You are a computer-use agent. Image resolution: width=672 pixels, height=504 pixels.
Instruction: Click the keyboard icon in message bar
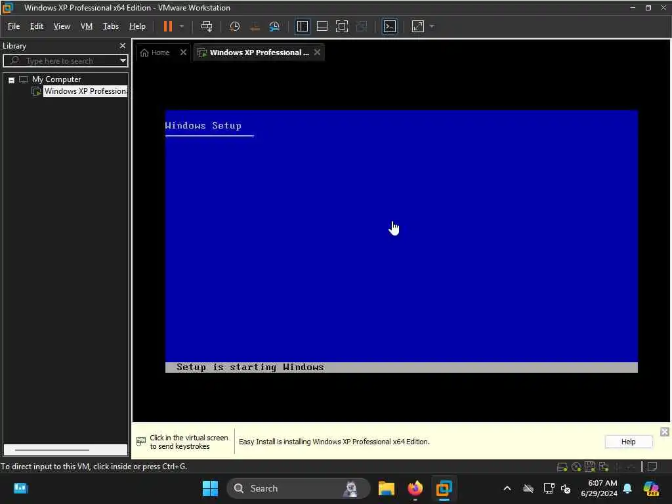(x=141, y=442)
